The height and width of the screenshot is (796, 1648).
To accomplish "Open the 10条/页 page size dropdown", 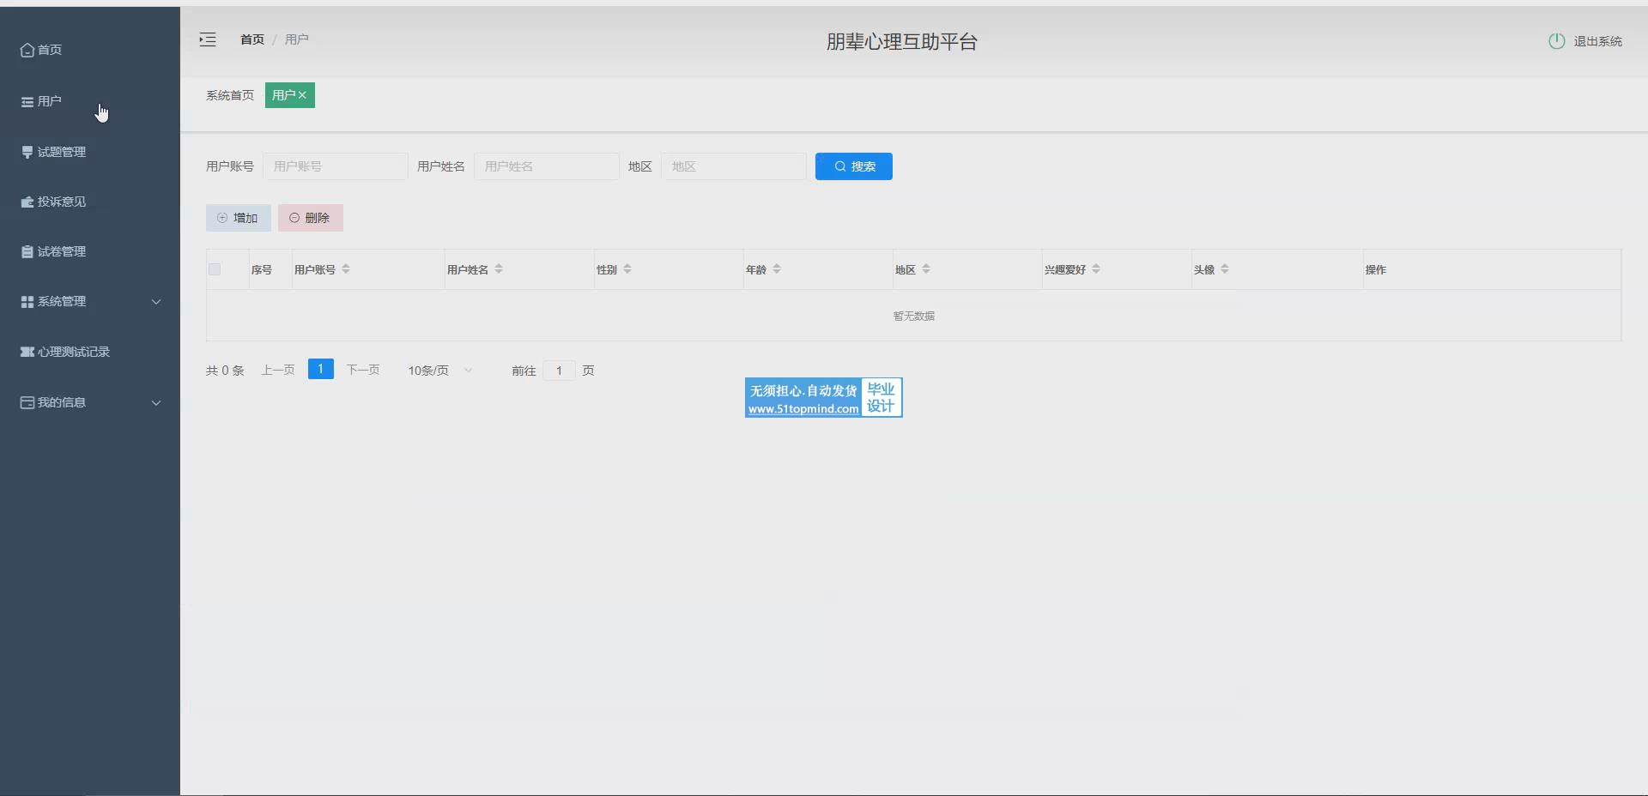I will [440, 371].
